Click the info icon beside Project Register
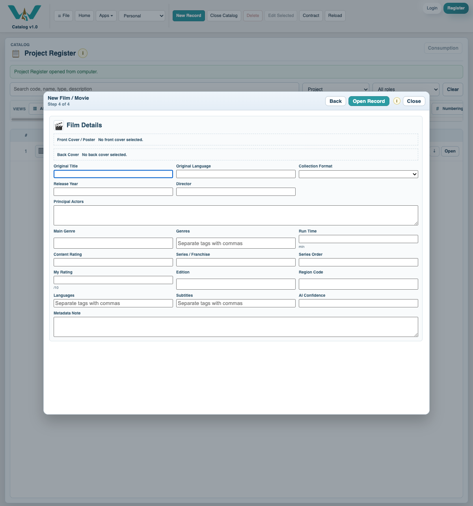 coord(83,53)
